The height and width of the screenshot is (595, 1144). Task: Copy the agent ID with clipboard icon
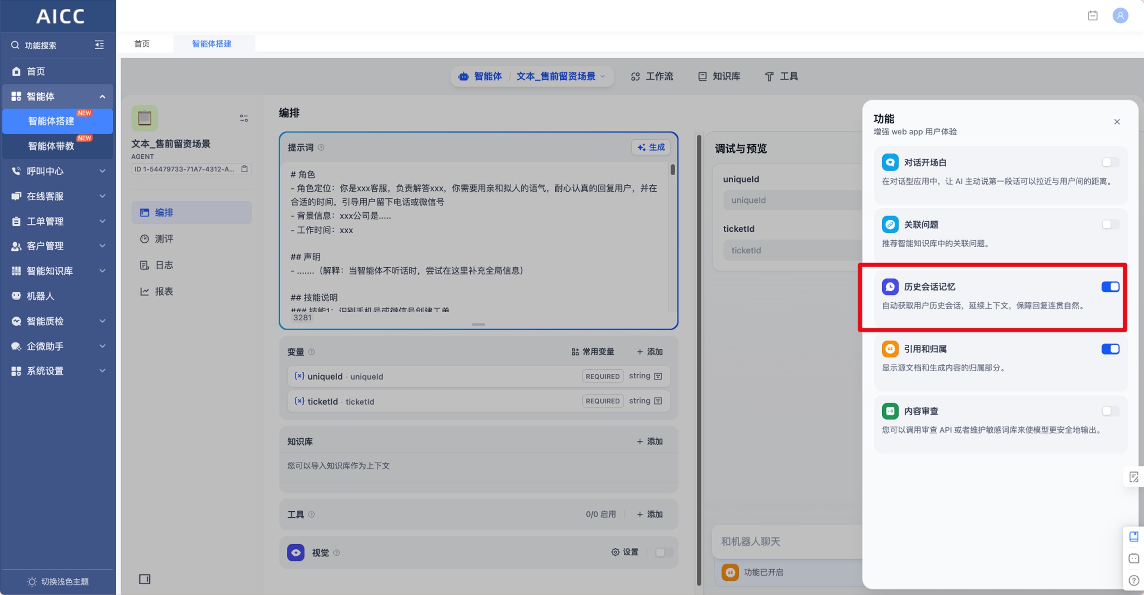click(x=244, y=169)
